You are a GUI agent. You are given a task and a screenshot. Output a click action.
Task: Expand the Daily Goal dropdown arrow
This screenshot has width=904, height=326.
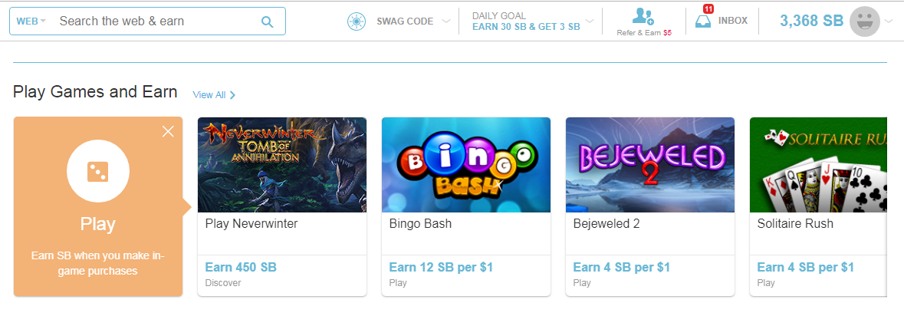click(x=589, y=21)
